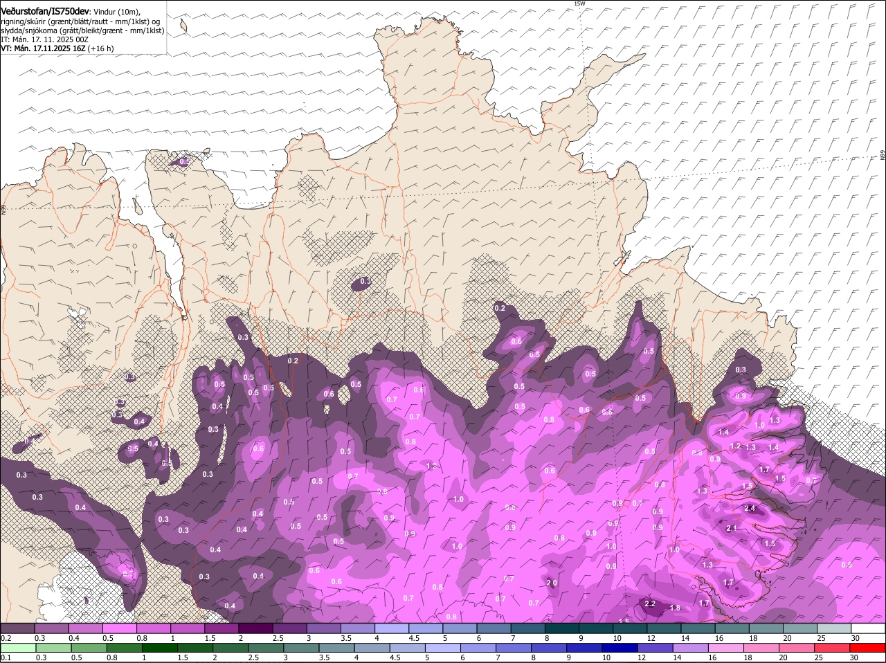This screenshot has height=663, width=886.
Task: Click the VT: Mán. 17.11.2025 16Z (+16 h) line
Action: point(57,48)
